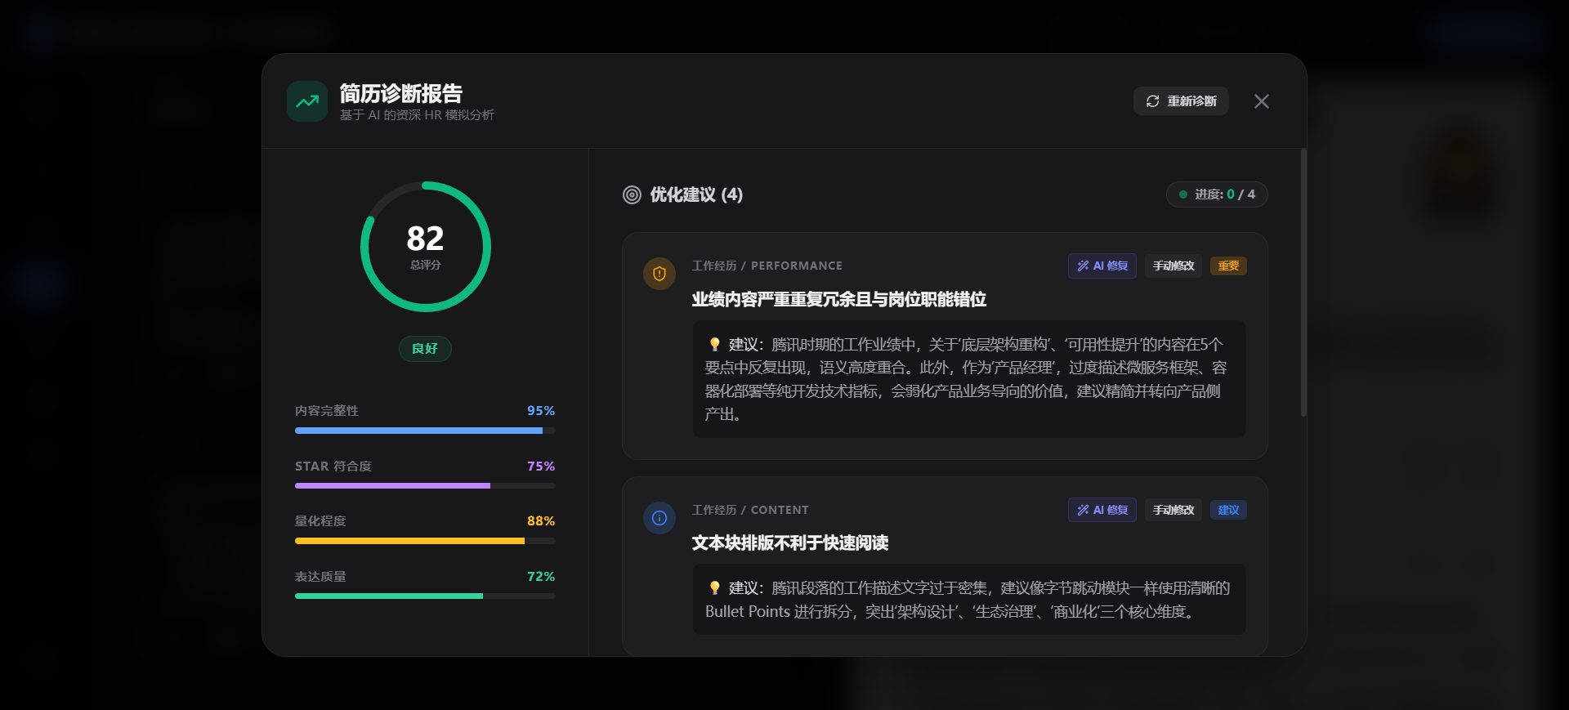Screen dimensions: 1569x710
Task: Click the 88% value for 量化程度
Action: point(541,521)
